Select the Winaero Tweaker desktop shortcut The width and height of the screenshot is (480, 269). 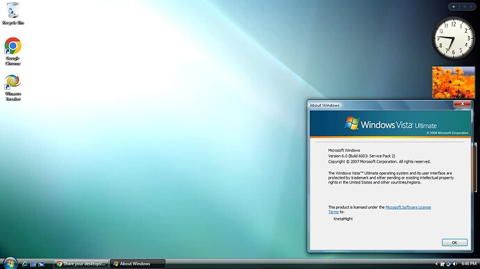coord(13,88)
